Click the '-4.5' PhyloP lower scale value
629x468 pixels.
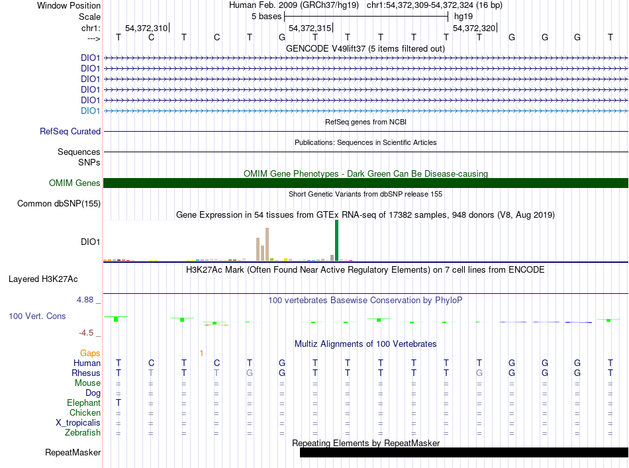point(86,332)
